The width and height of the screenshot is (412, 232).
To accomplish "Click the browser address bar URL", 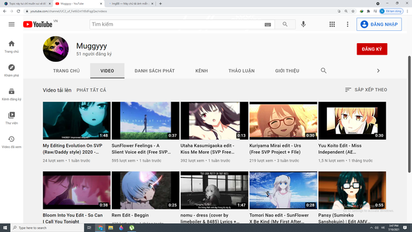I will click(x=68, y=12).
